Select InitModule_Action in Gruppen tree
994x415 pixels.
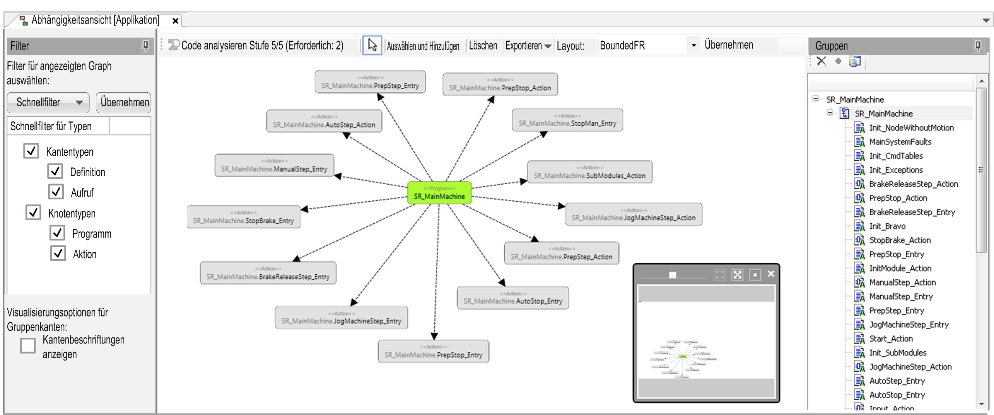coord(900,268)
